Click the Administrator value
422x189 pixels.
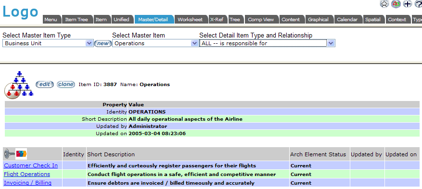click(148, 126)
